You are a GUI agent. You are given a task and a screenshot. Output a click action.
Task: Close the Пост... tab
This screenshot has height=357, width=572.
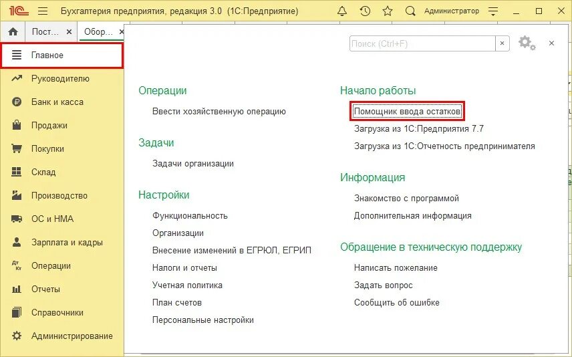(69, 32)
